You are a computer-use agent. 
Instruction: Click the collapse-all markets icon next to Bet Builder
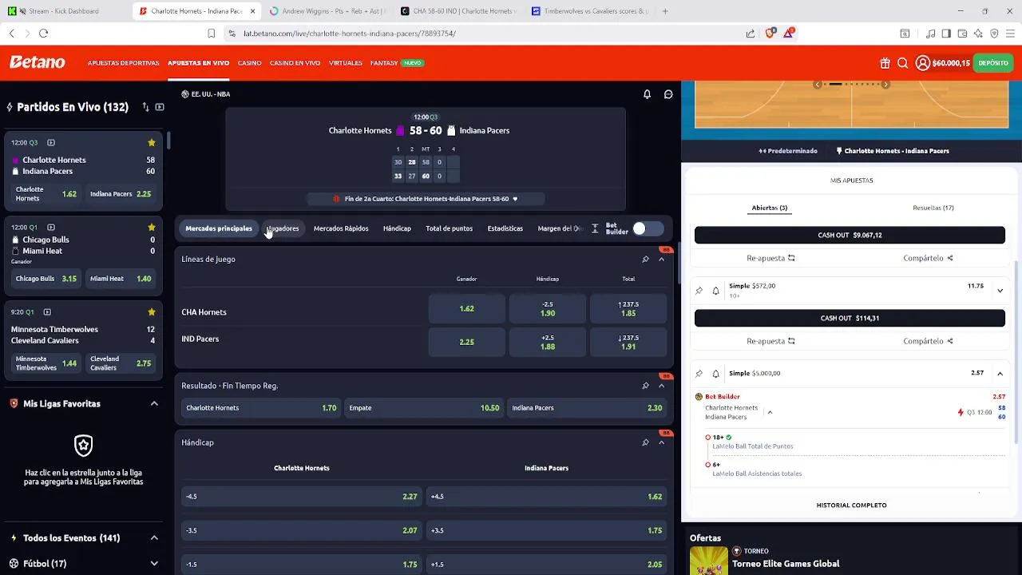click(x=595, y=228)
